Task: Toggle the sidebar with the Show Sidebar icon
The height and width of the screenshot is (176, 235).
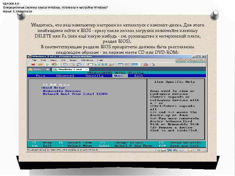Action: [90, 64]
